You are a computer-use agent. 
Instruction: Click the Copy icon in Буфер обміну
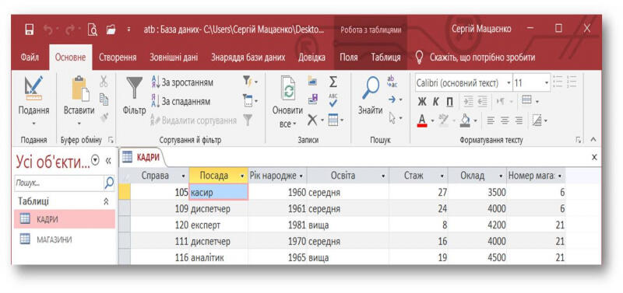(x=104, y=99)
